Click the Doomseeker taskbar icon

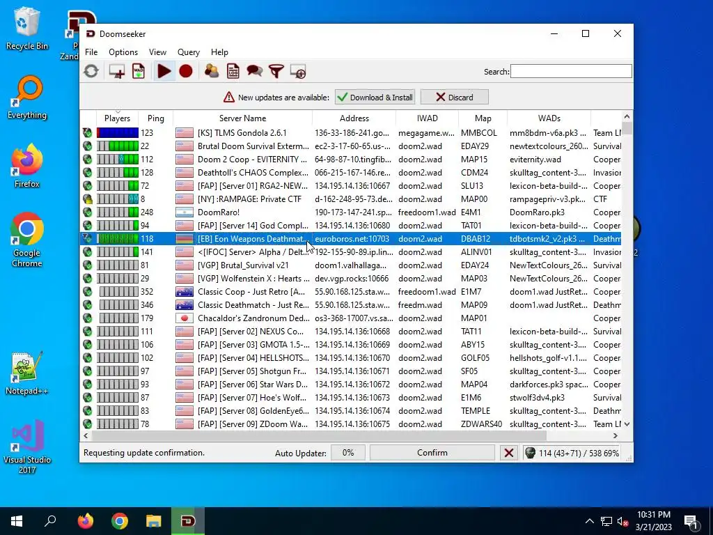click(188, 521)
